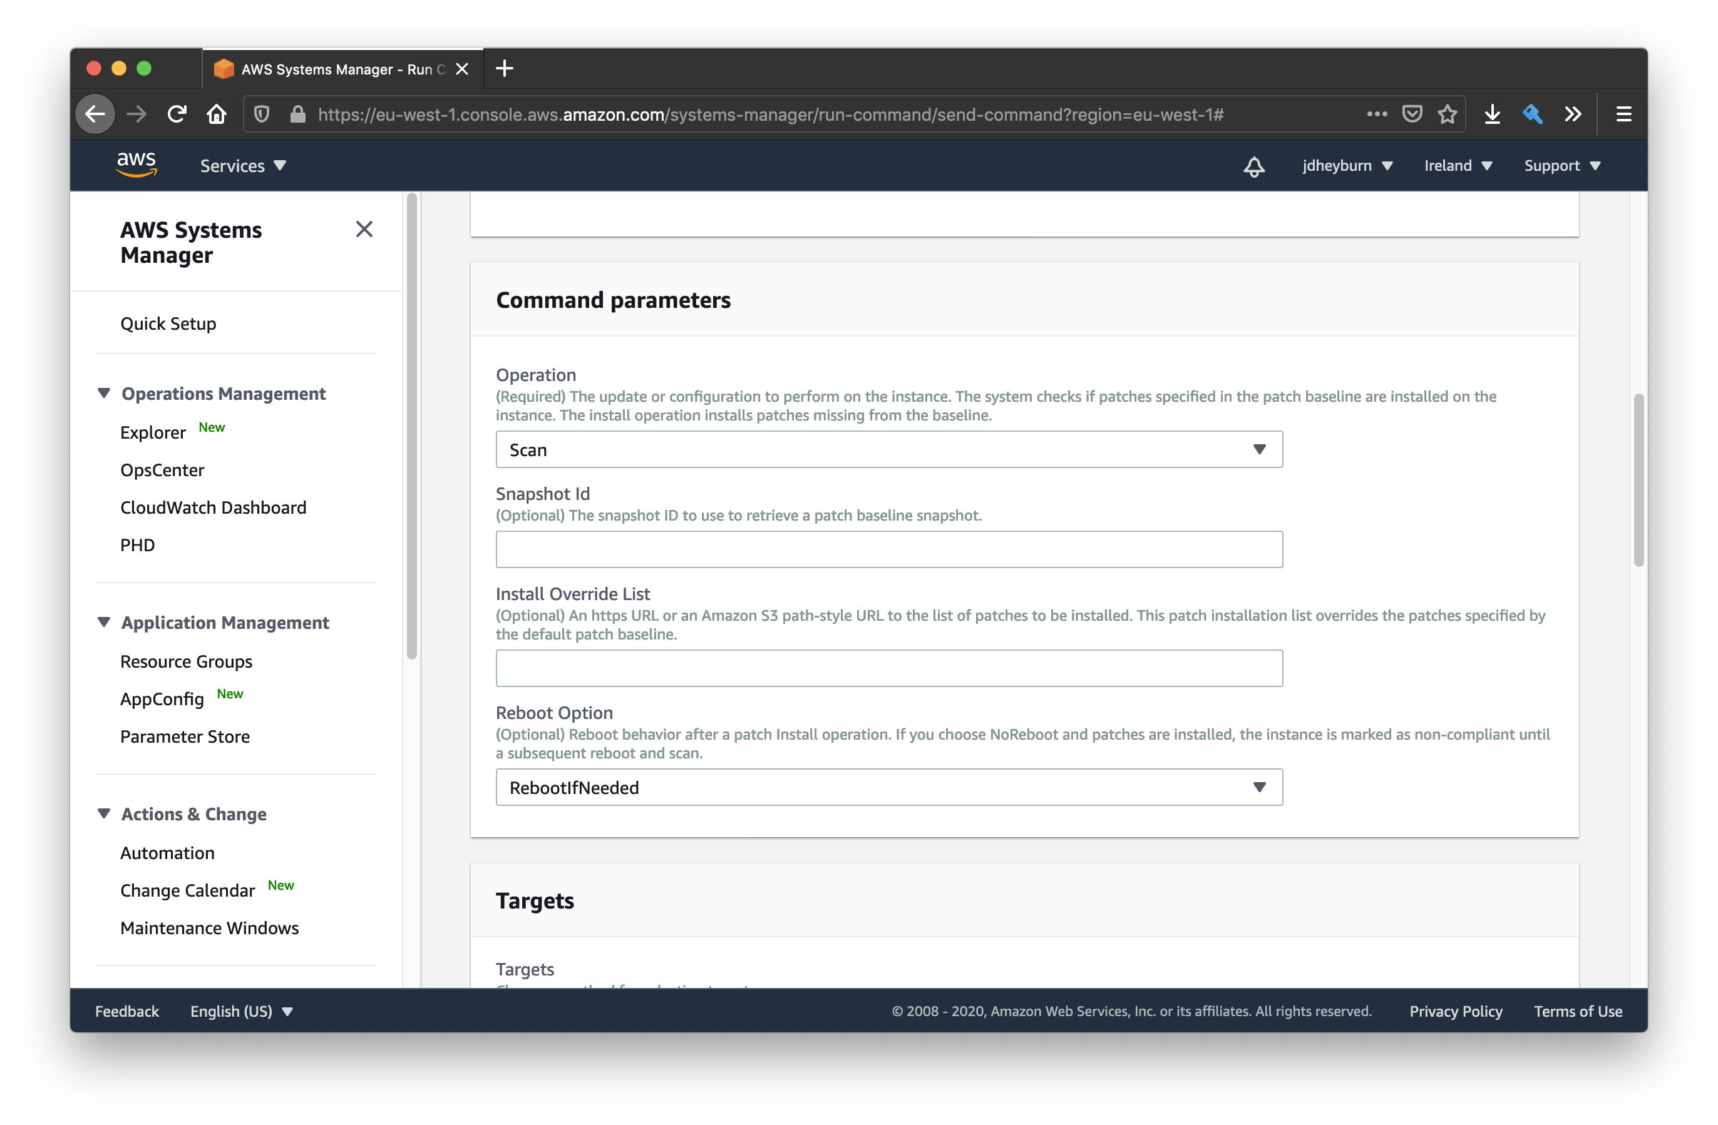Screen dimensions: 1718x1125
Task: Bookmark this page with the star
Action: tap(1448, 114)
